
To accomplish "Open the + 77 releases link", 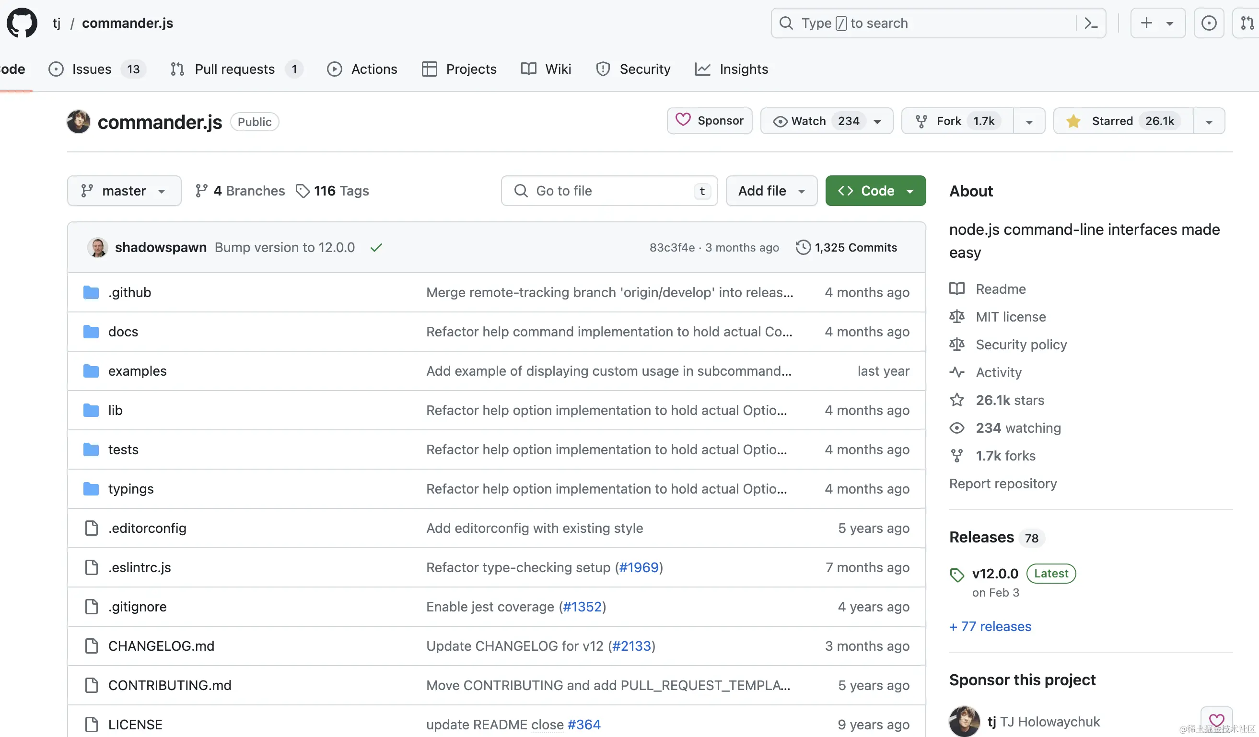I will pos(990,626).
